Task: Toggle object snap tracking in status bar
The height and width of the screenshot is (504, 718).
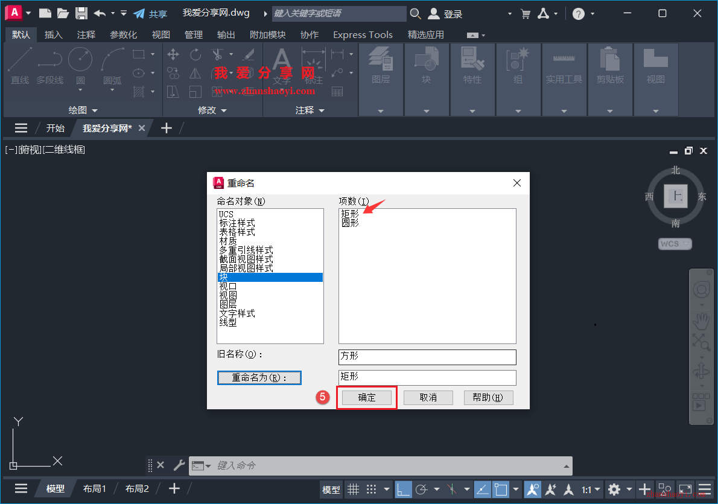Action: tap(482, 490)
